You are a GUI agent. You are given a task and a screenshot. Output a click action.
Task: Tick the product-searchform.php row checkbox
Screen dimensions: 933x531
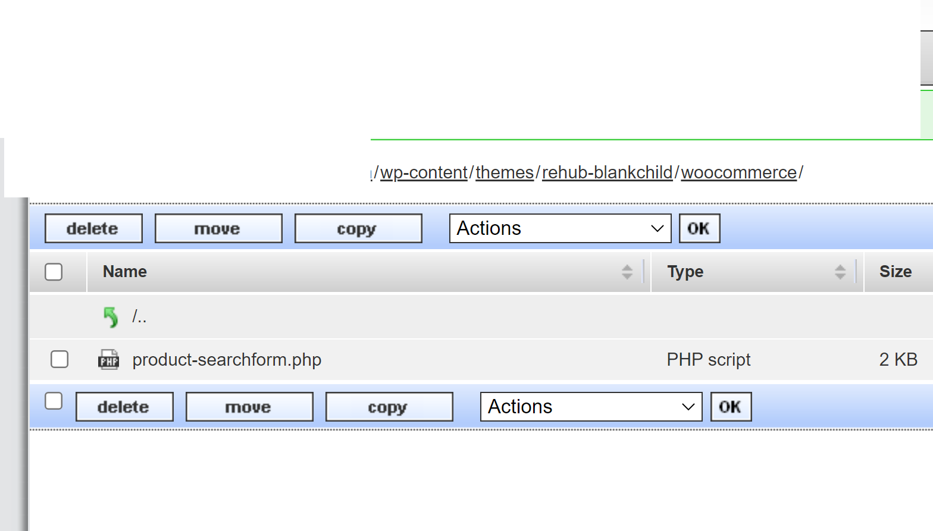pyautogui.click(x=60, y=359)
